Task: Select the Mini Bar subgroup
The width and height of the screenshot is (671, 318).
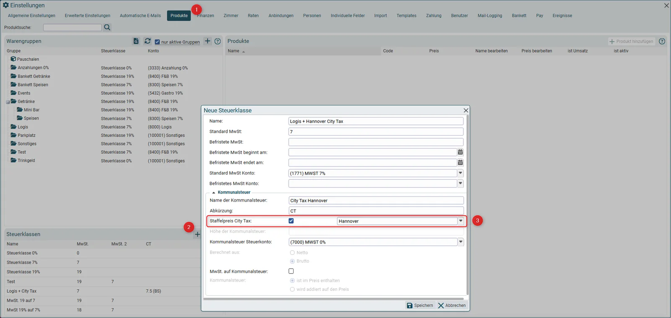Action: tap(31, 110)
